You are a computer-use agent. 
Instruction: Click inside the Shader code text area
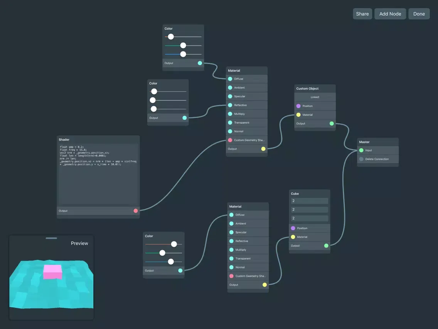98,174
